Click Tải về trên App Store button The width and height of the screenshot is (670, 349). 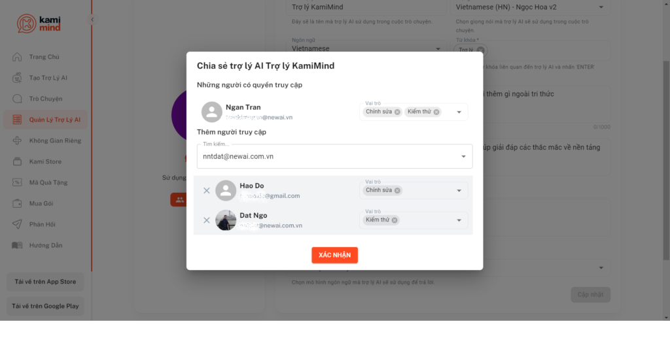[45, 282]
